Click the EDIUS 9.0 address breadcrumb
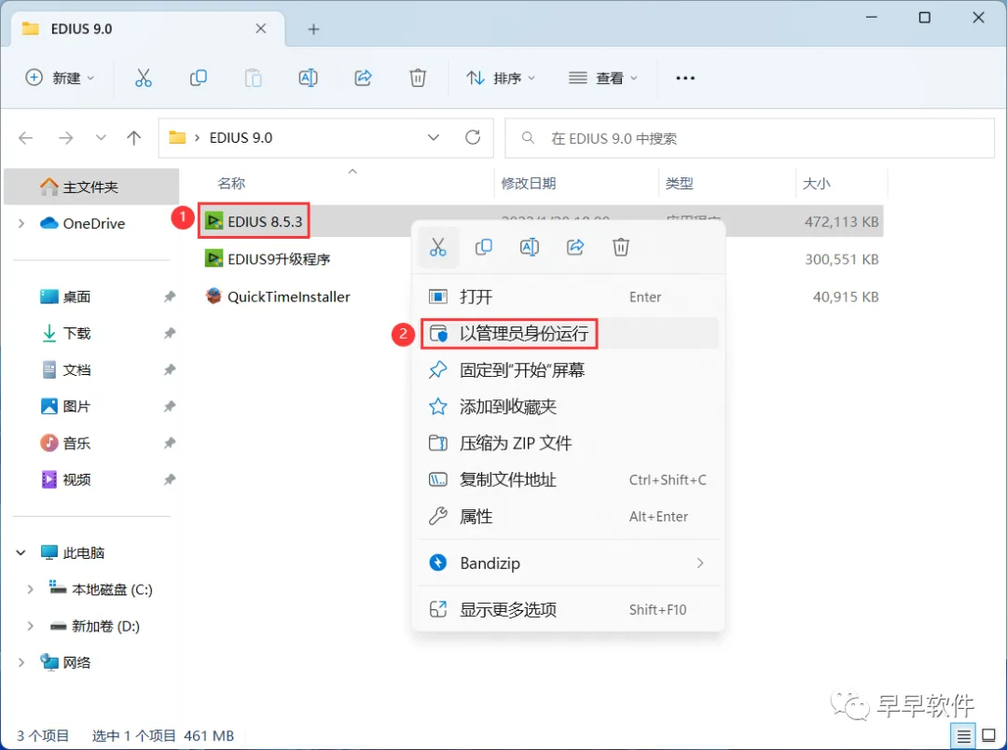 (x=241, y=137)
